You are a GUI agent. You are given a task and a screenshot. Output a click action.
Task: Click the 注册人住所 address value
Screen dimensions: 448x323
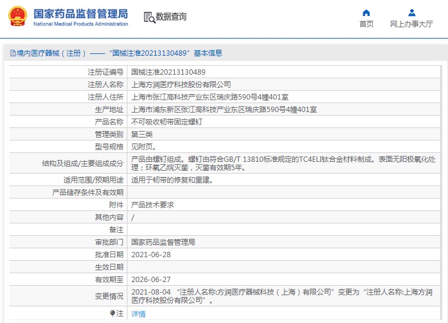click(x=210, y=97)
